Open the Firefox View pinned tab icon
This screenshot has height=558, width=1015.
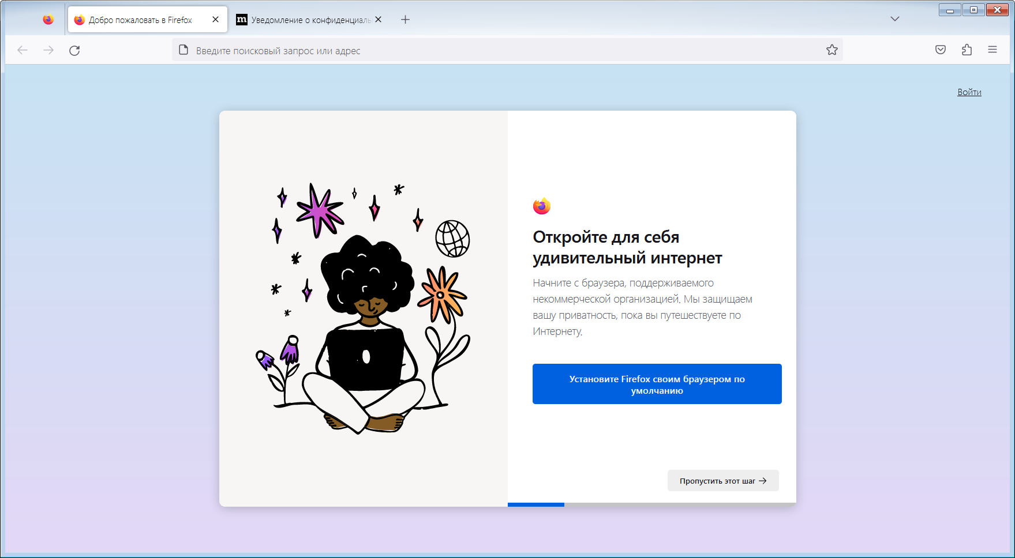48,20
